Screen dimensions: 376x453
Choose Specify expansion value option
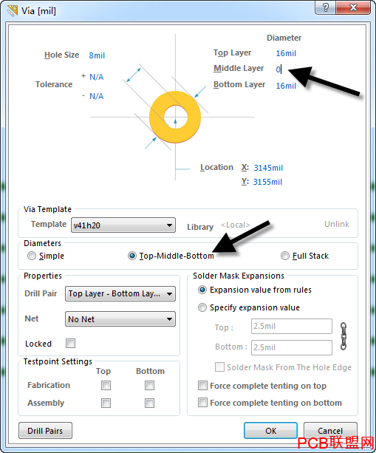click(202, 307)
